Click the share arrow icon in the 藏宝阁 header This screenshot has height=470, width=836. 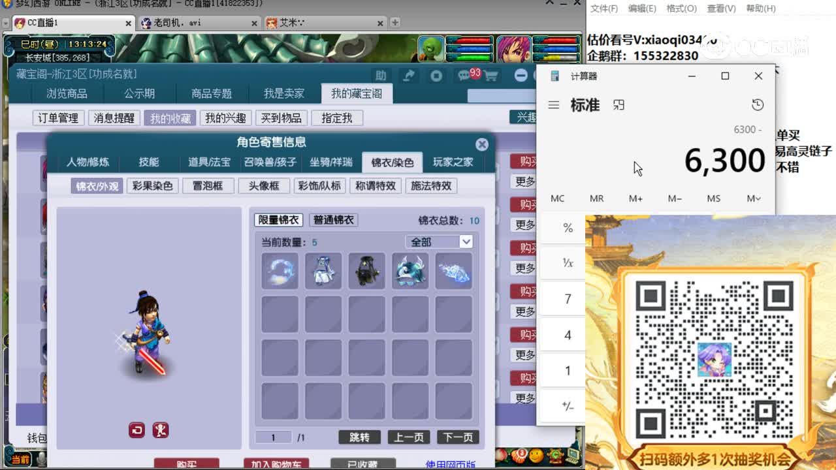[x=409, y=76]
